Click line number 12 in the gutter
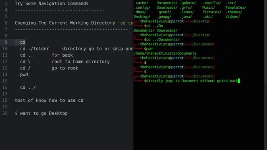 click(x=5, y=62)
